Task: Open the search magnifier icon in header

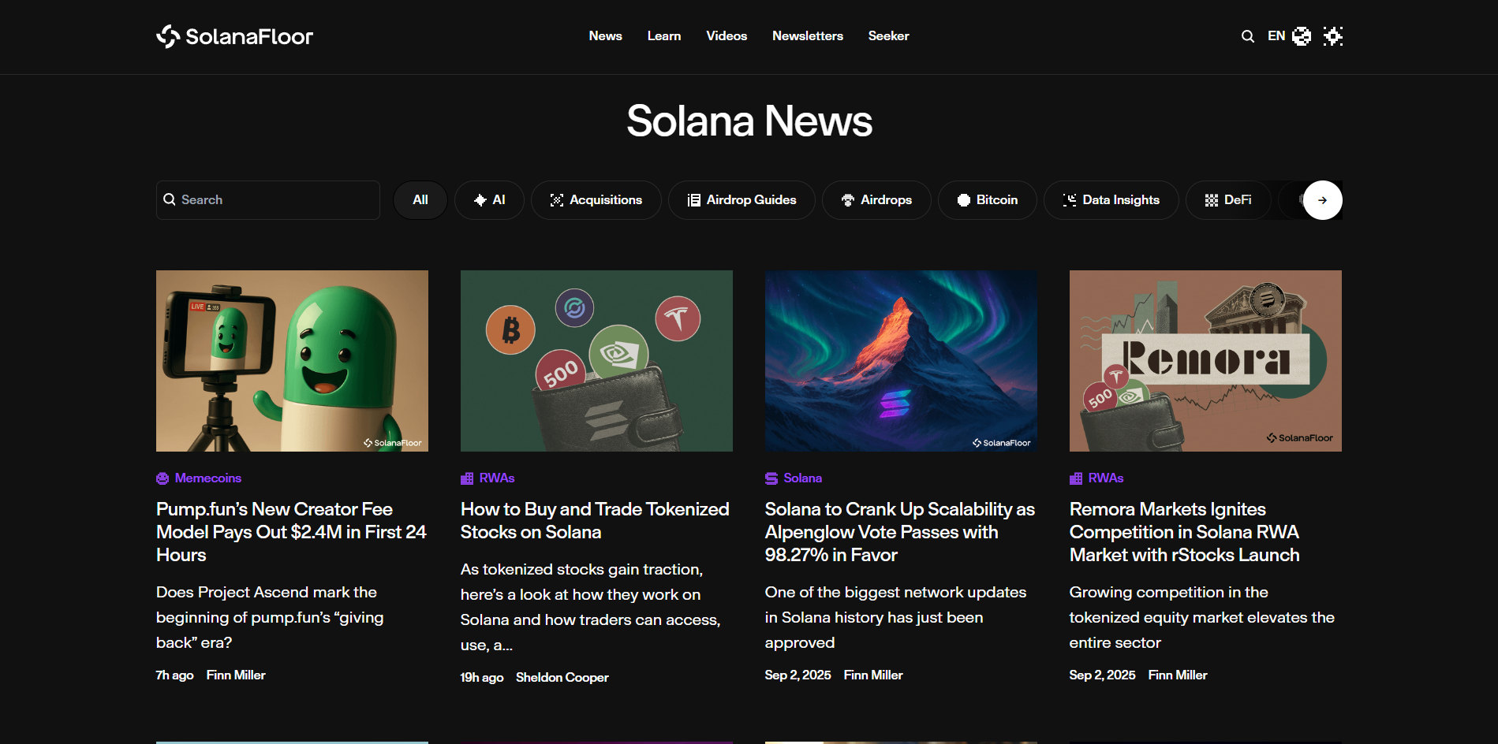Action: tap(1247, 36)
